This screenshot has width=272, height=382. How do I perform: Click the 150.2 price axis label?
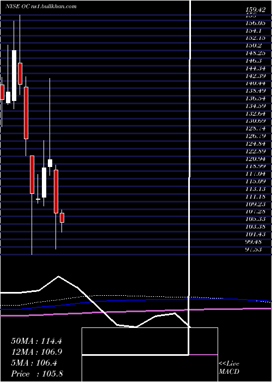[254, 45]
